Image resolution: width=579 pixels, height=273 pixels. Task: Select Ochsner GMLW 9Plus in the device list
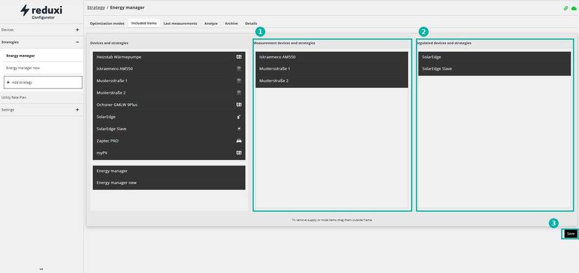click(169, 104)
